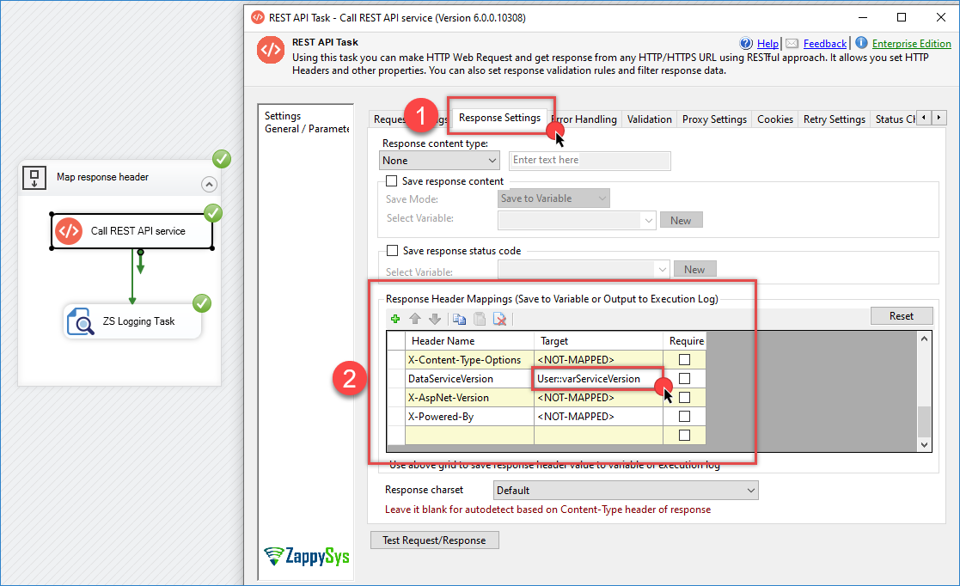960x586 pixels.
Task: Click the Enter text here input field
Action: (590, 161)
